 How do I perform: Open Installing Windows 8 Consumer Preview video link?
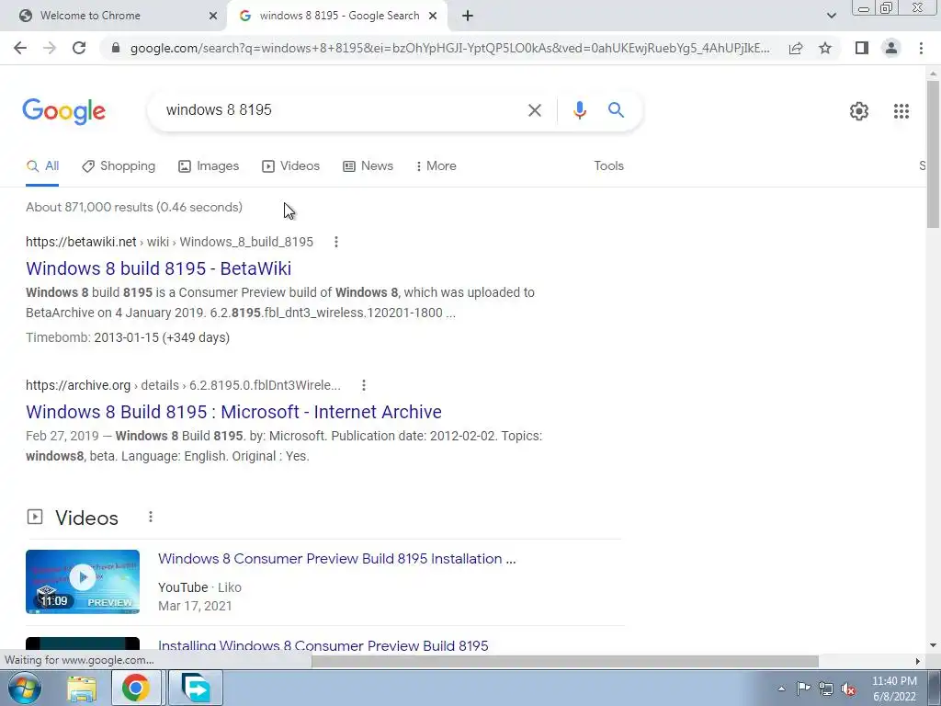tap(323, 646)
